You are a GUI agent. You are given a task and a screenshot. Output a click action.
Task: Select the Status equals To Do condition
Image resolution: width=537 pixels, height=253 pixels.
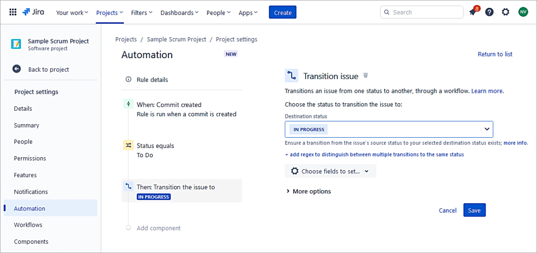click(155, 150)
